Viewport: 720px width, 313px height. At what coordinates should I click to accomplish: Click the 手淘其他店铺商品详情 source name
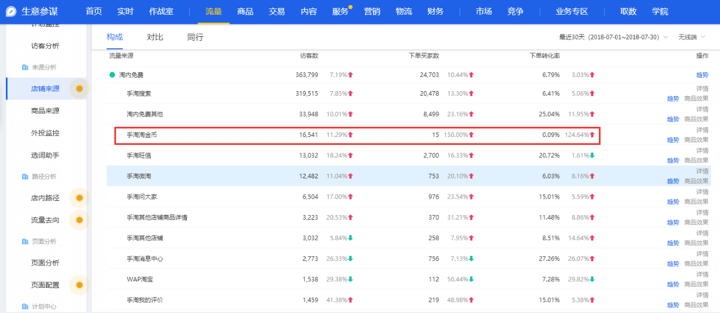pos(157,217)
